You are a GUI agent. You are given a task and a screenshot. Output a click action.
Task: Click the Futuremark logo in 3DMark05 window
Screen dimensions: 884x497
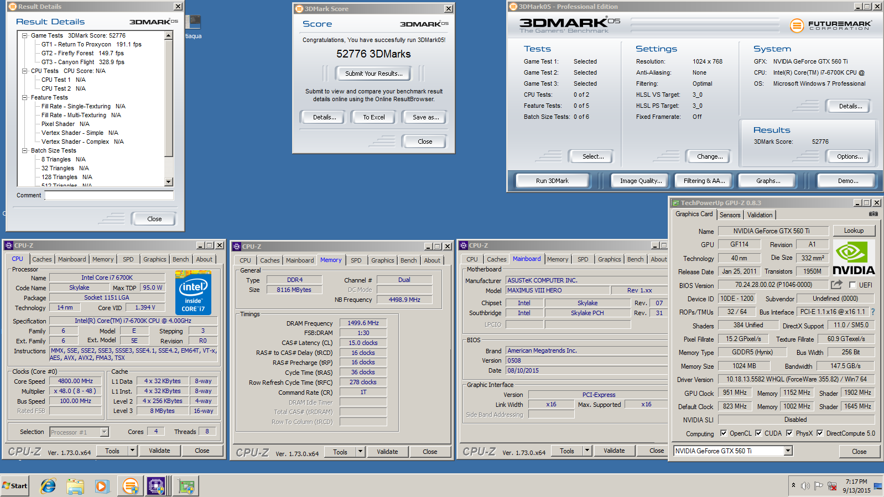(x=830, y=25)
